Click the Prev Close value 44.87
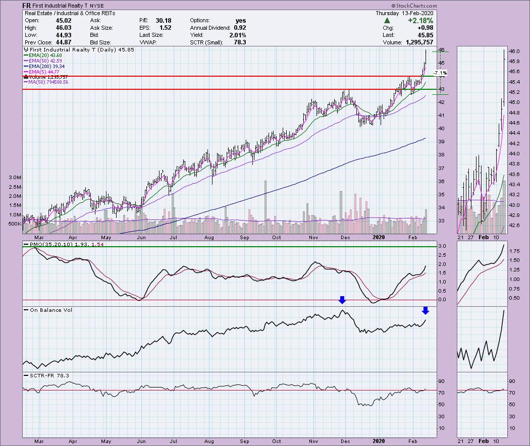Viewport: 530px width, 446px height. tap(64, 42)
